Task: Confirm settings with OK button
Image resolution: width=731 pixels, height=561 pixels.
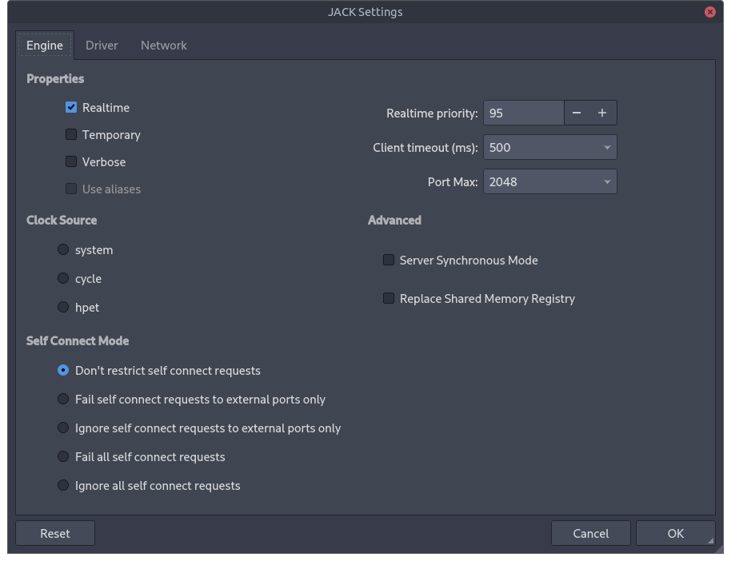Action: 675,534
